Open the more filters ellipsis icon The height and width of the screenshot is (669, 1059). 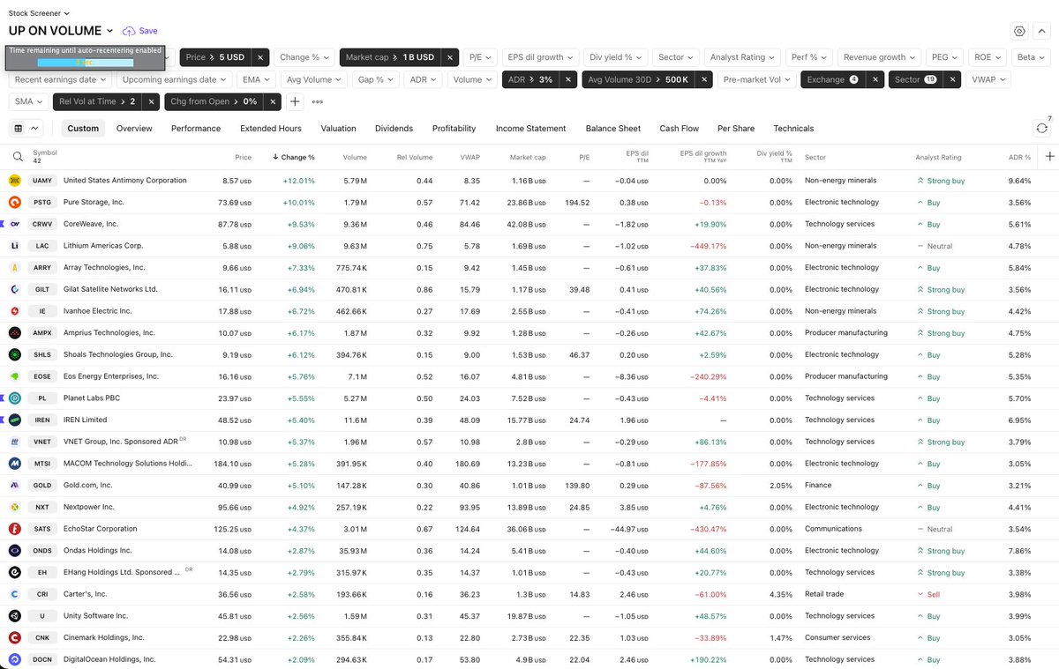coord(317,101)
